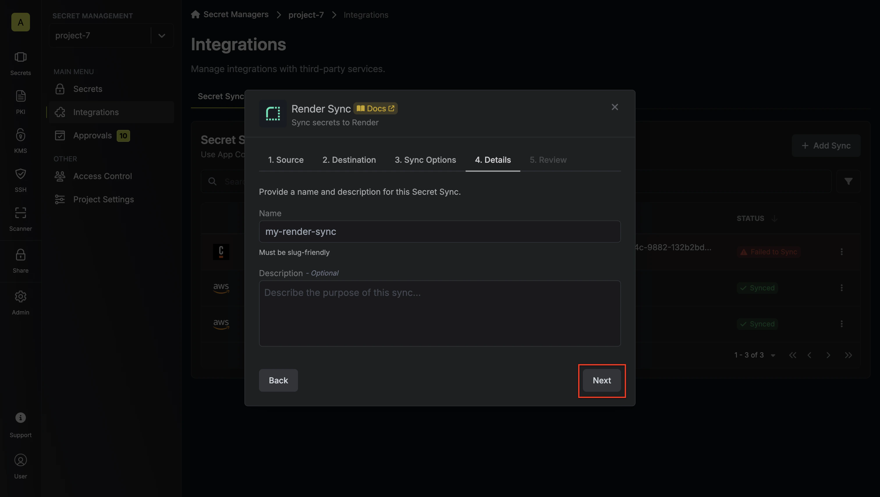Viewport: 880px width, 497px height.
Task: Go to project-7 breadcrumb link
Action: (306, 15)
